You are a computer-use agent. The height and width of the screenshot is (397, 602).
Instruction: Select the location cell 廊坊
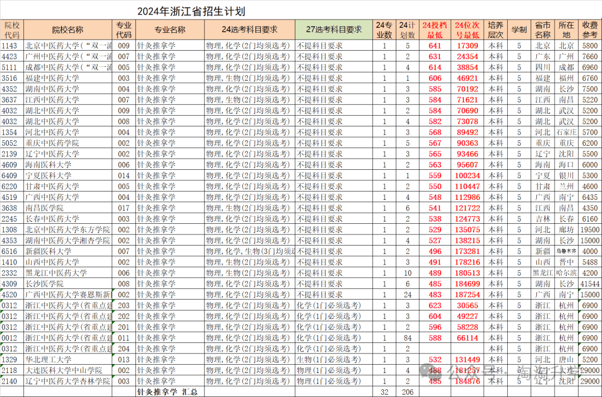click(566, 230)
